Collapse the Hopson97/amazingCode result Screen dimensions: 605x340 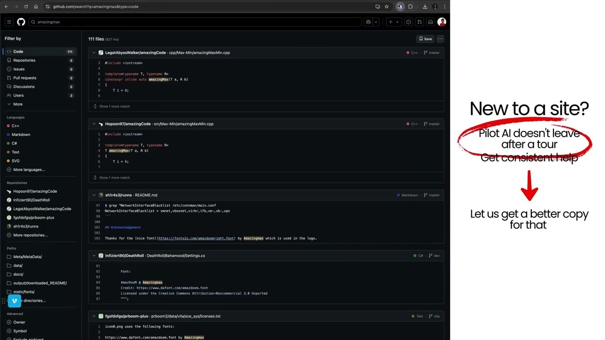pos(94,124)
